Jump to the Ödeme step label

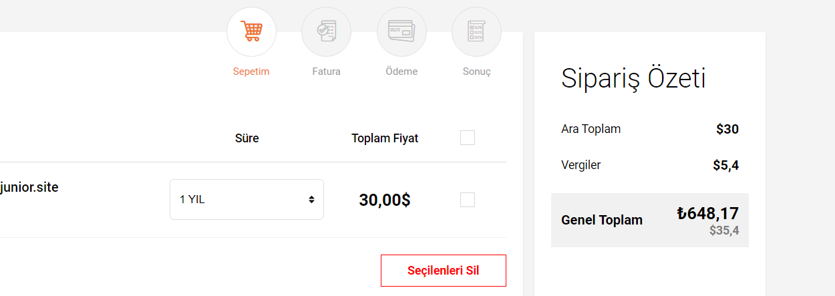(x=401, y=71)
